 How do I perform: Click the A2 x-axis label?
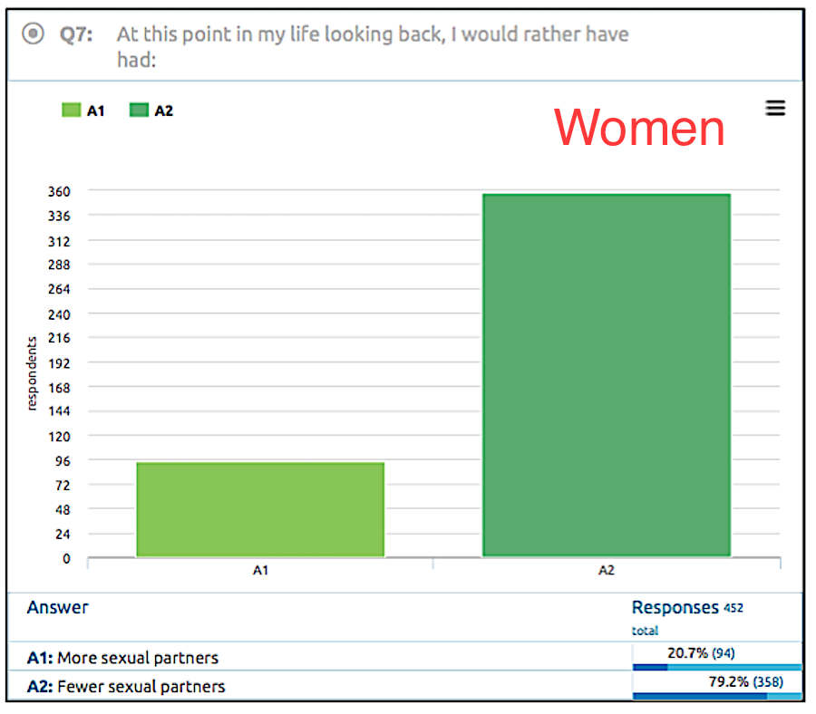pos(607,571)
